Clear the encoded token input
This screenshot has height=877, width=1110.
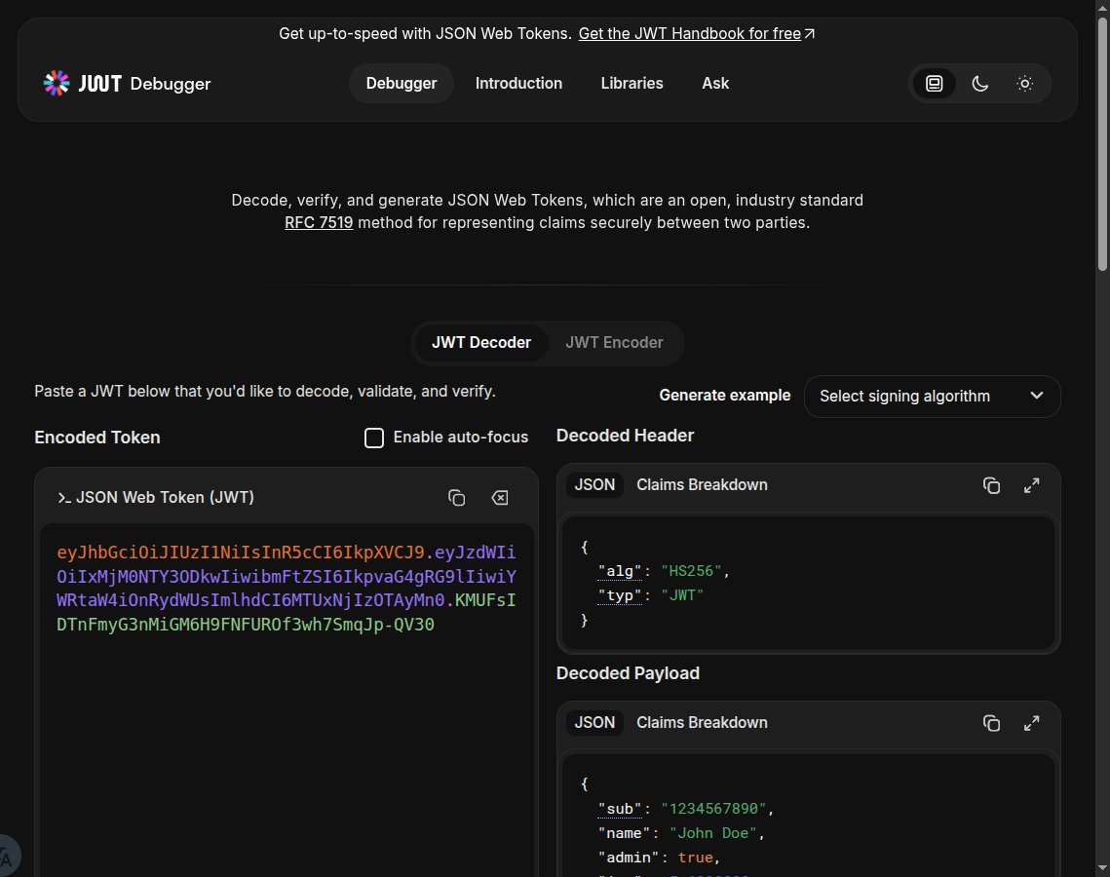coord(499,497)
